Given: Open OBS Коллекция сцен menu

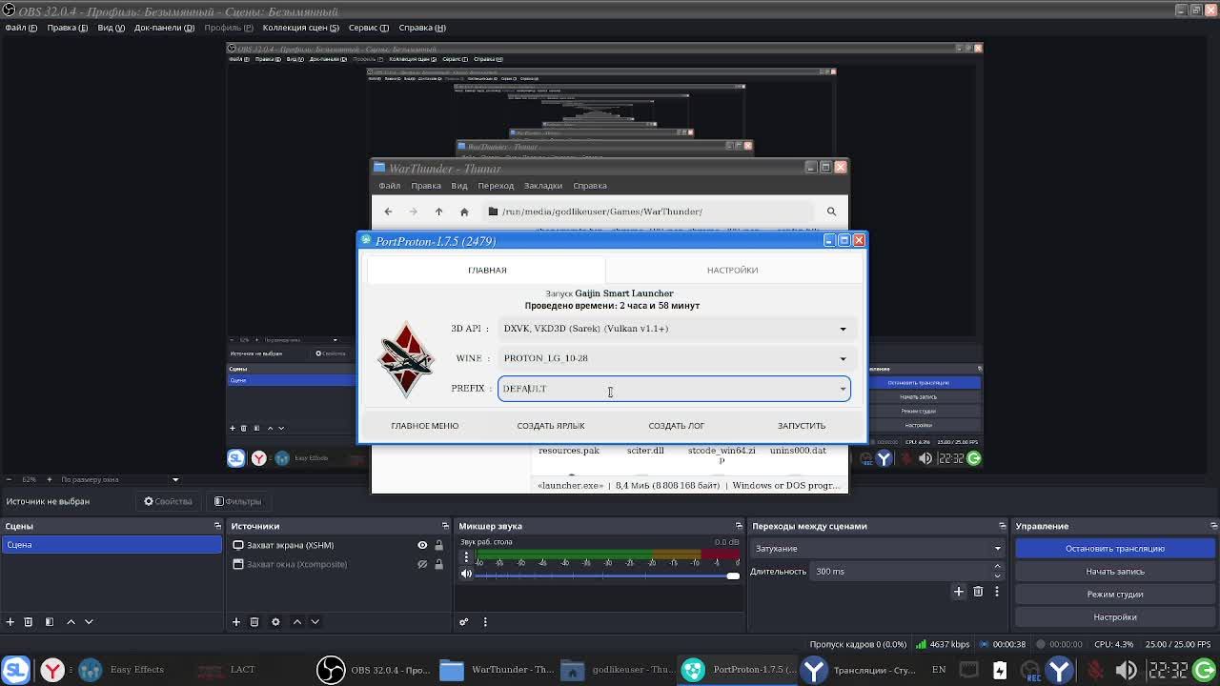Looking at the screenshot, I should coord(300,28).
